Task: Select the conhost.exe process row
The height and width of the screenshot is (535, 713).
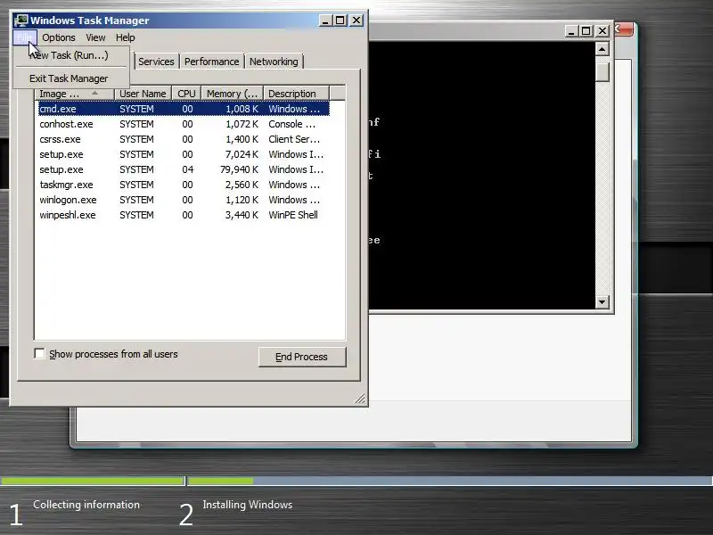Action: click(x=184, y=124)
